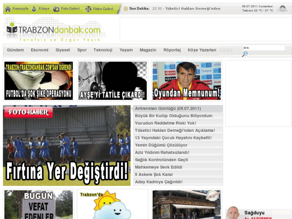The image size is (292, 219).
Task: Select the Ekonomi menu item
Action: [39, 50]
